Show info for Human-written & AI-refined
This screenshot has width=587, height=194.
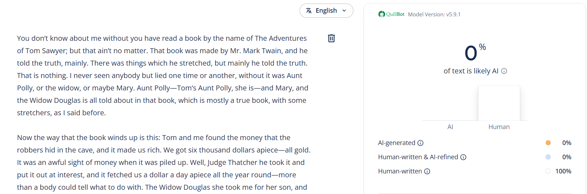point(463,157)
